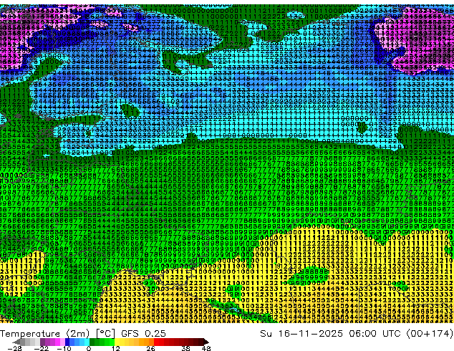Screen dimensions: 454x351
Task: Click the '0' legend scale label
Action: pyautogui.click(x=89, y=348)
